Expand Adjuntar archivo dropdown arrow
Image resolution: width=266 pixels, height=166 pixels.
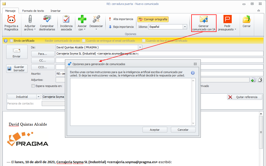click(x=35, y=30)
